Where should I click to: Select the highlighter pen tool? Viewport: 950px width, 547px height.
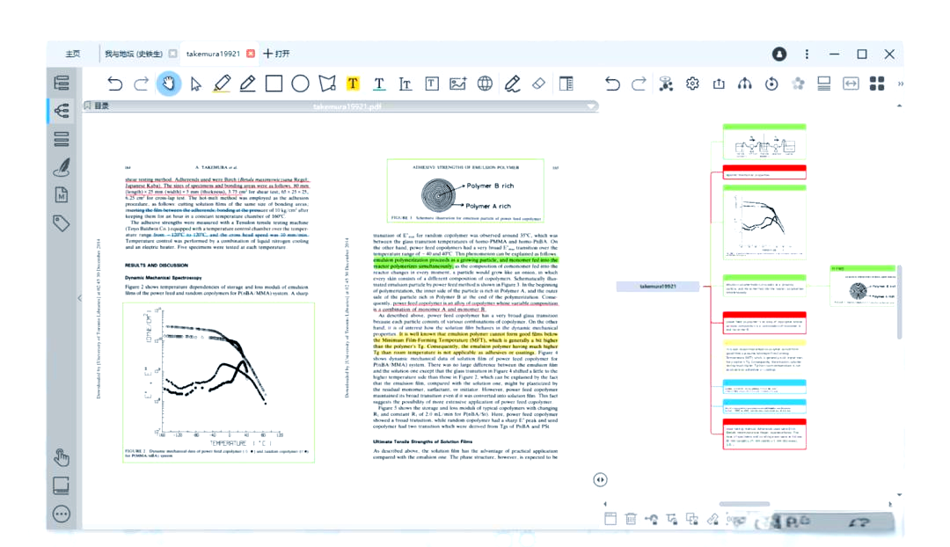221,83
